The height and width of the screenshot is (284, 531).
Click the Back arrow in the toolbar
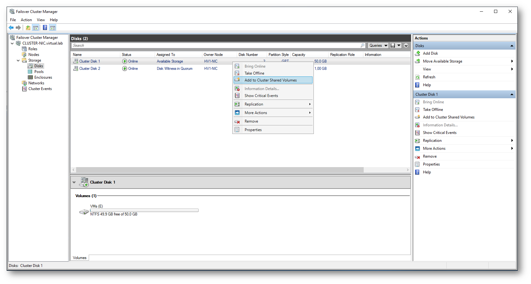11,28
